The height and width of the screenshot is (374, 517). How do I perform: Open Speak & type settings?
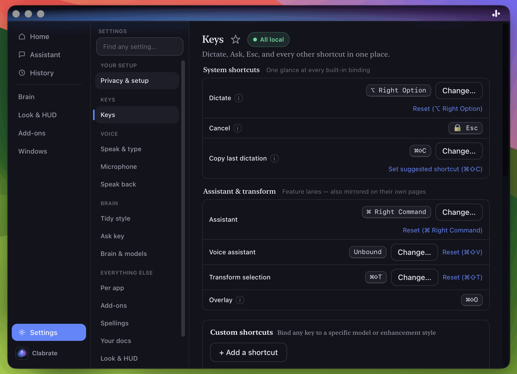tap(121, 149)
